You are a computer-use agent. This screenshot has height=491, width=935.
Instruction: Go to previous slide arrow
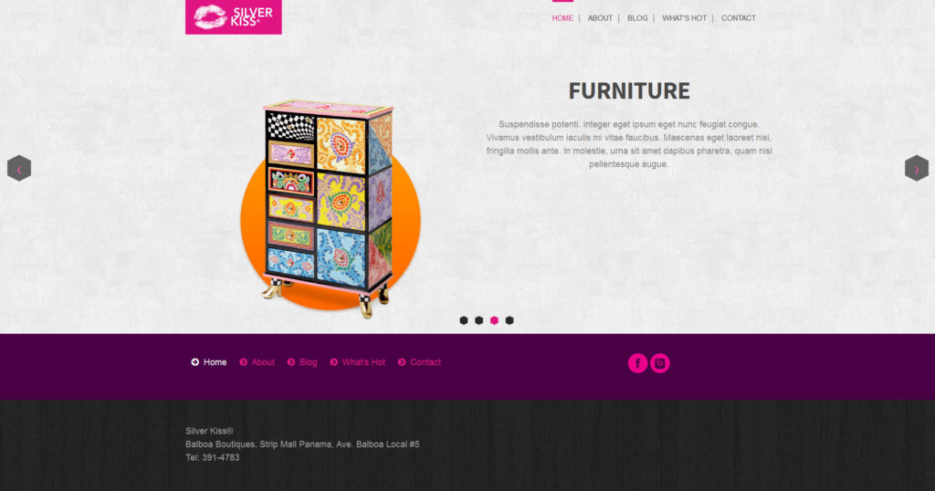coord(19,168)
